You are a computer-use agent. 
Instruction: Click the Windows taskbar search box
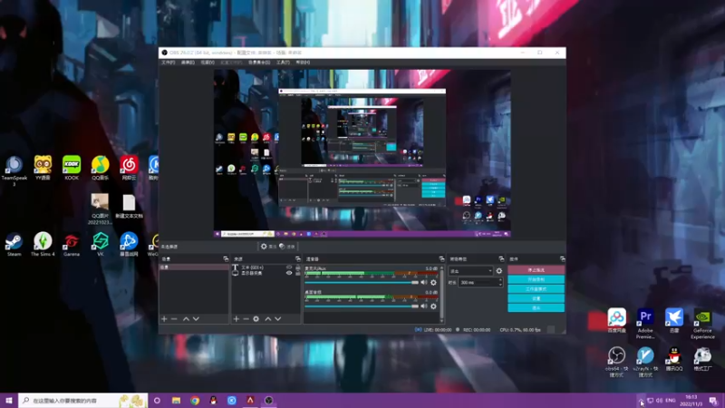tap(83, 401)
